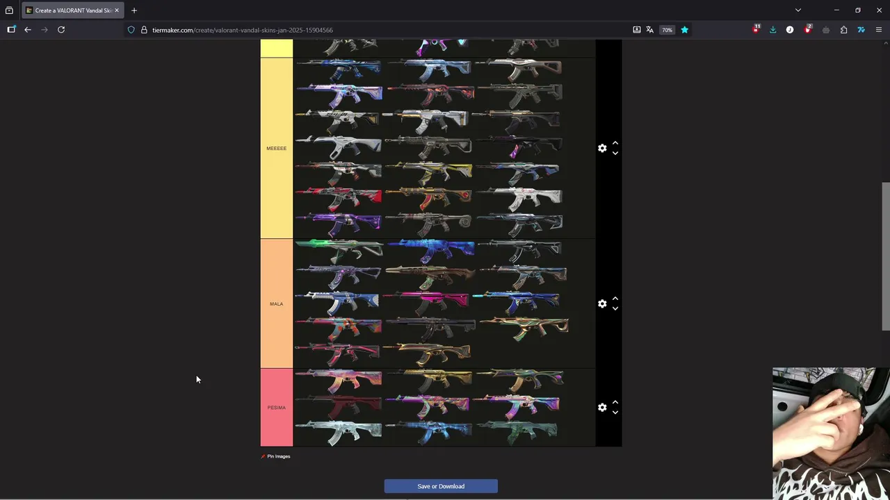Open the Firefox View icon
890x500 pixels.
[9, 10]
